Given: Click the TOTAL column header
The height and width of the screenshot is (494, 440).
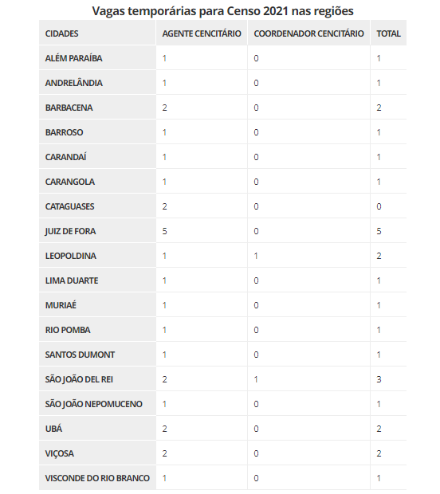Looking at the screenshot, I should 388,33.
